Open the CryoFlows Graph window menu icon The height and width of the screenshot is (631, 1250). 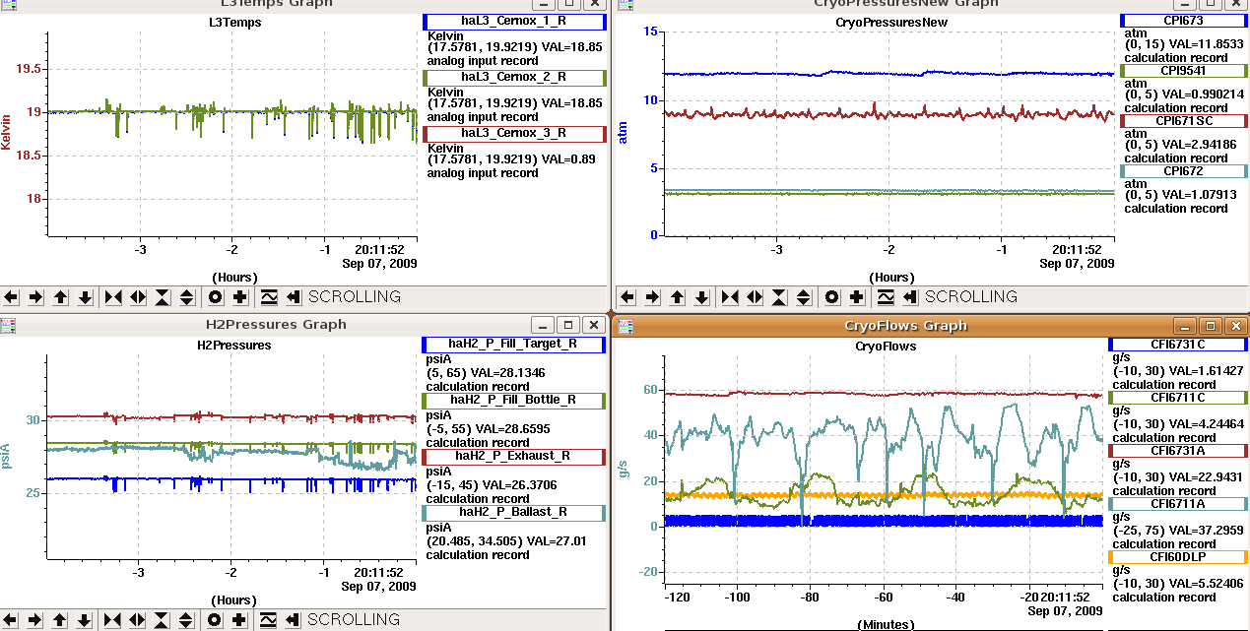(x=625, y=325)
